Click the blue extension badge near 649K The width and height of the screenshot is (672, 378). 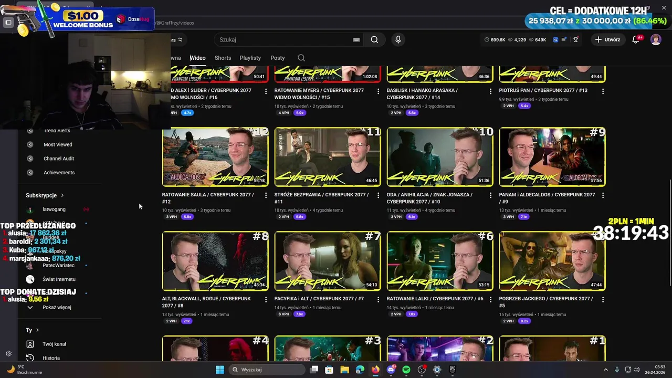pos(555,39)
